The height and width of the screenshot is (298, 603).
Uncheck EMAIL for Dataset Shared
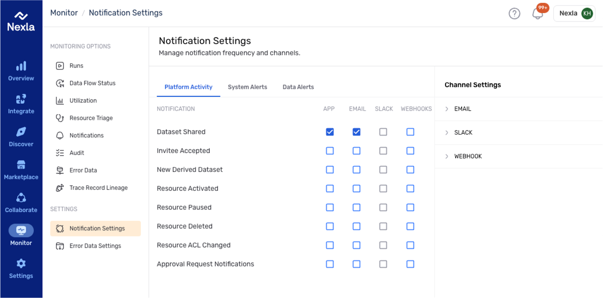356,132
